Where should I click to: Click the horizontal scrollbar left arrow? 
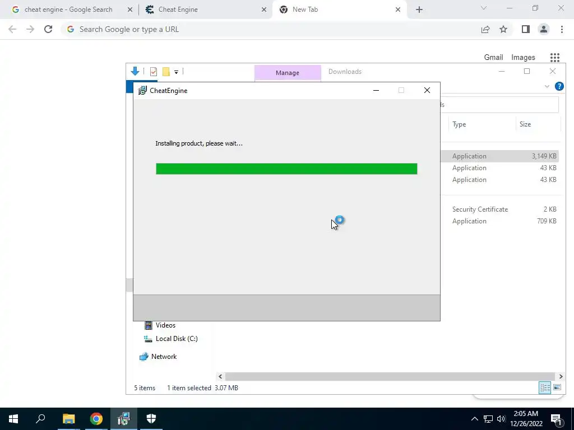point(220,376)
